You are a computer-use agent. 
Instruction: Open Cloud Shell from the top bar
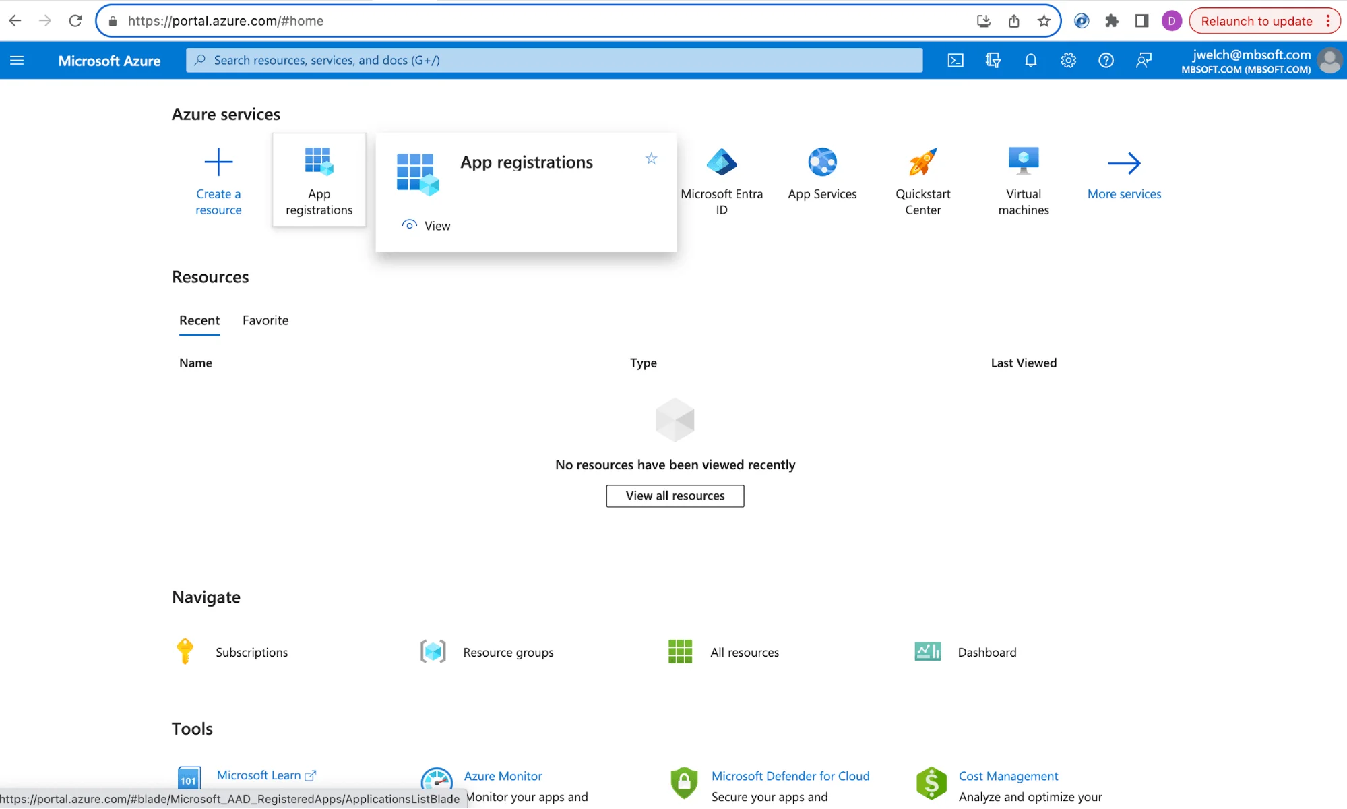coord(956,61)
